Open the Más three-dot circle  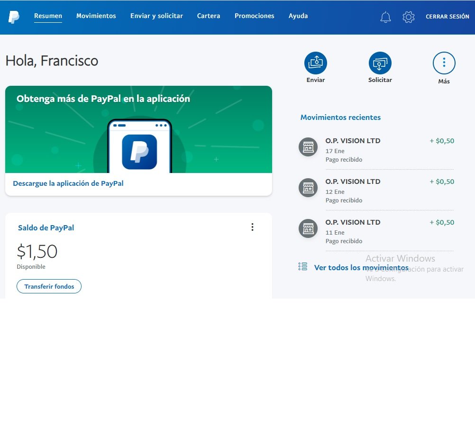tap(444, 63)
